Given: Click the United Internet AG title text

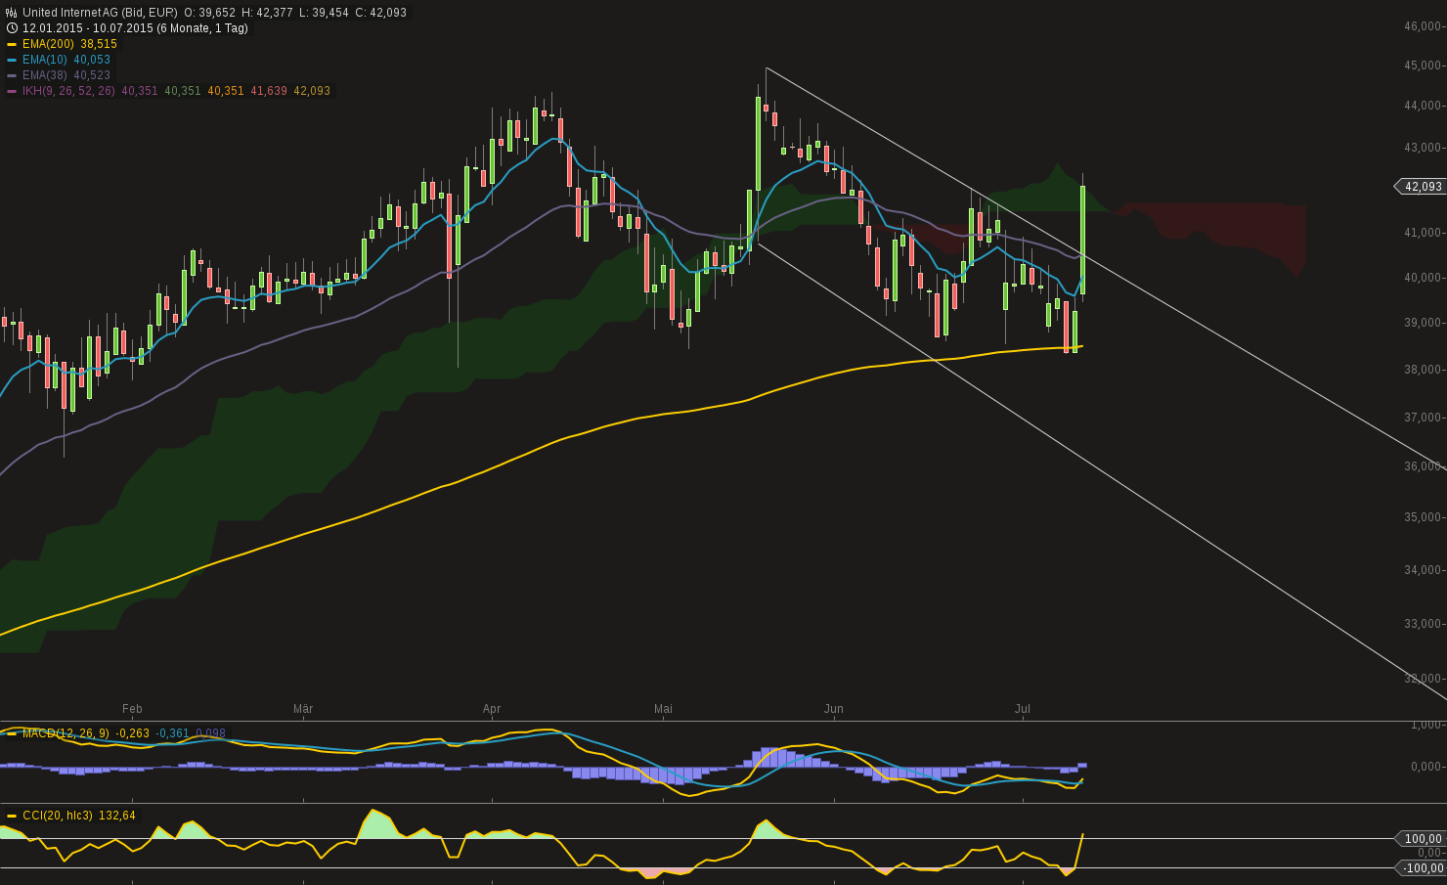Looking at the screenshot, I should pyautogui.click(x=68, y=11).
